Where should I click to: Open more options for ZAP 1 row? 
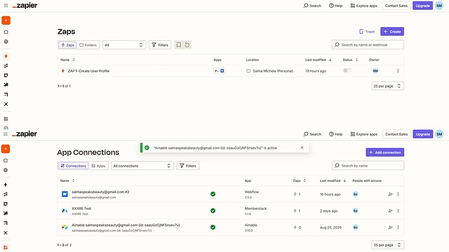398,71
